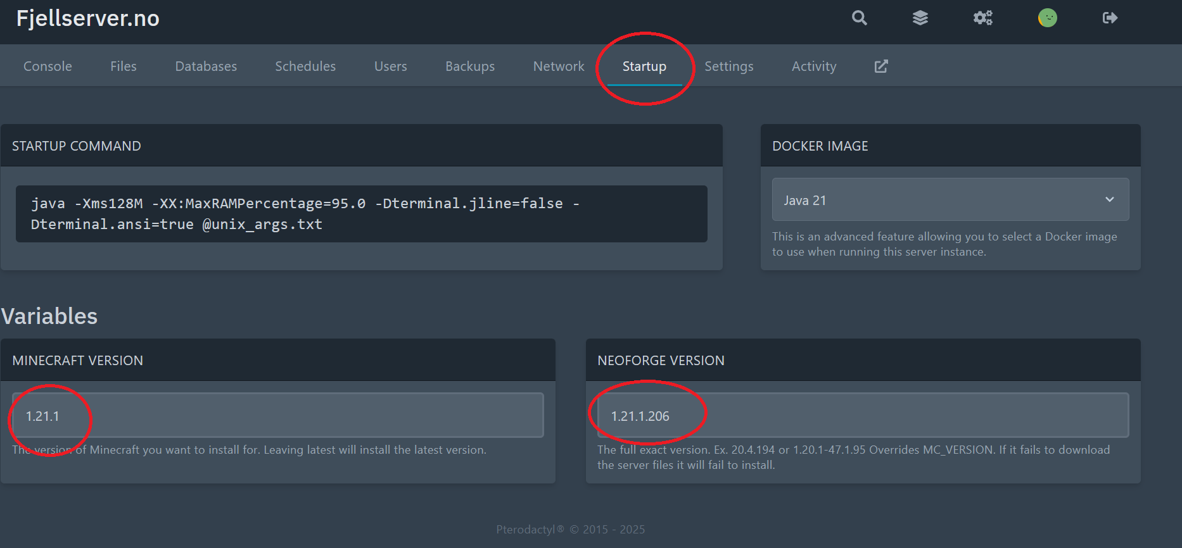The image size is (1182, 548).
Task: Click the search magnifier icon
Action: click(859, 18)
